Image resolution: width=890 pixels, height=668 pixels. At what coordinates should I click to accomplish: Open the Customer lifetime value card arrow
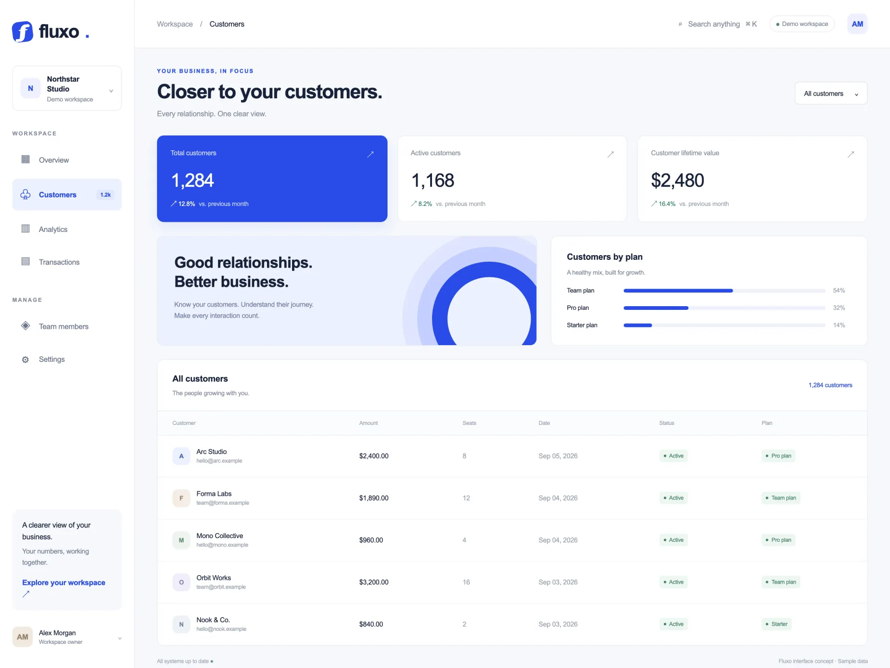pyautogui.click(x=851, y=154)
